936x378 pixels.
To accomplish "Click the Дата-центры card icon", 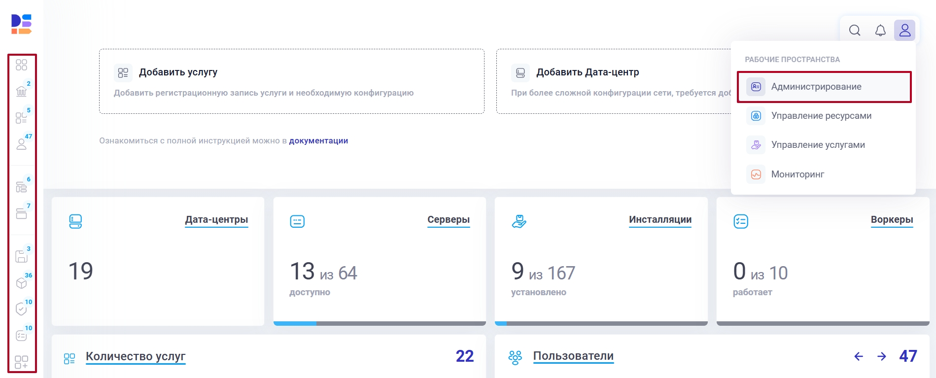I will point(75,221).
